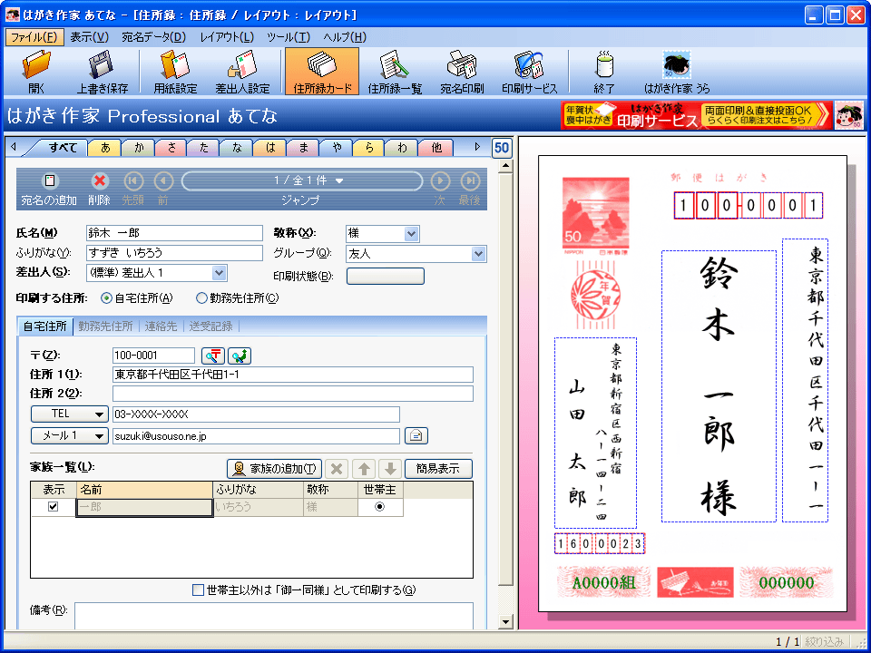Open the 表示(V) menu
Viewport: 871px width, 653px height.
pos(90,37)
